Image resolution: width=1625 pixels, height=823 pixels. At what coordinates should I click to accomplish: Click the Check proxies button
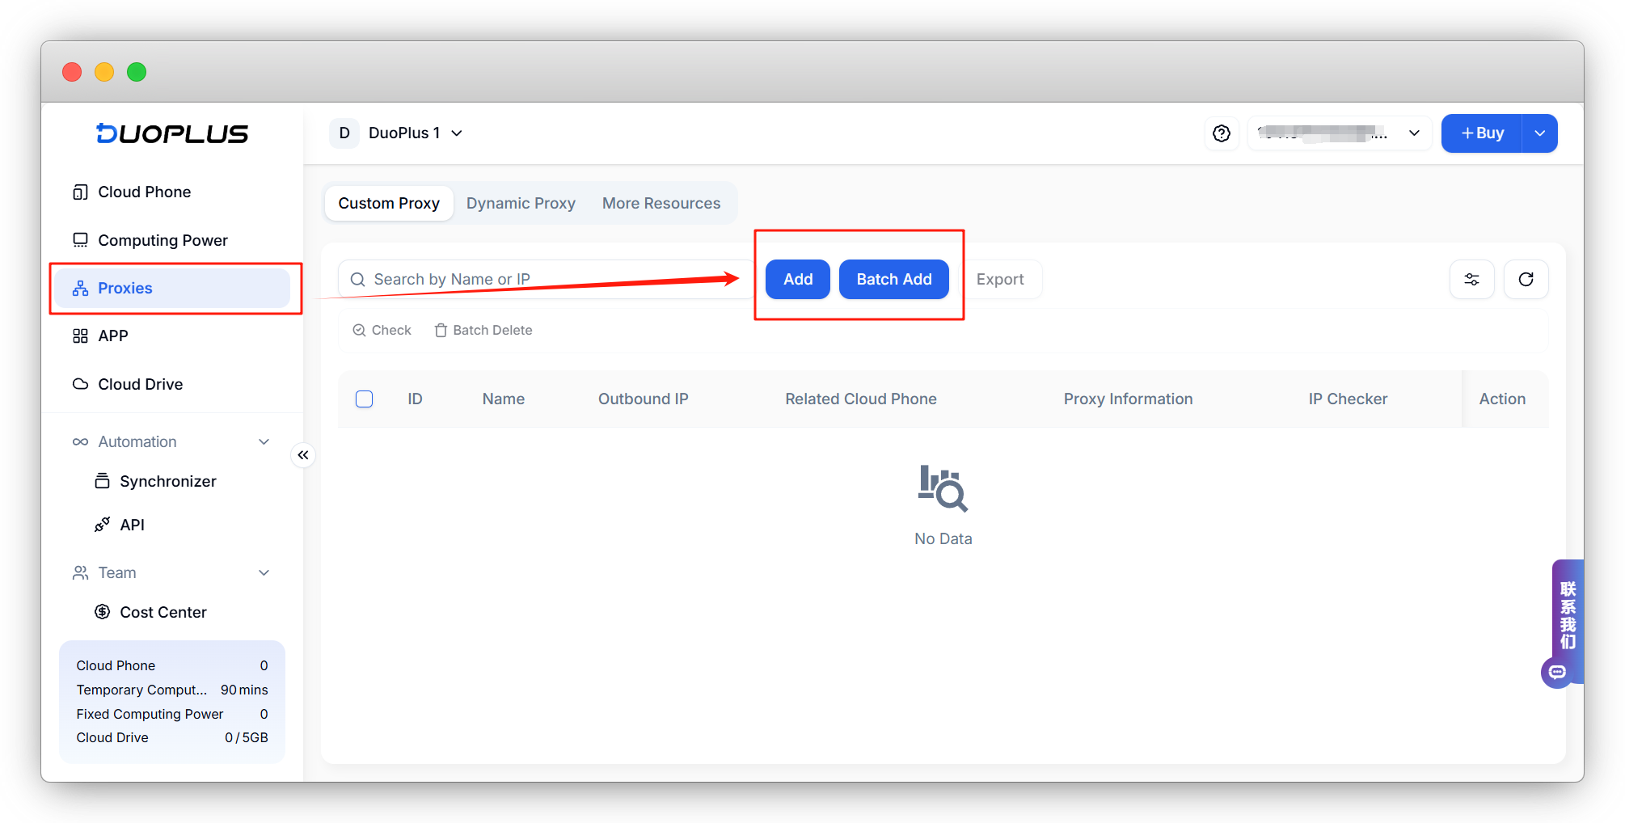click(382, 330)
